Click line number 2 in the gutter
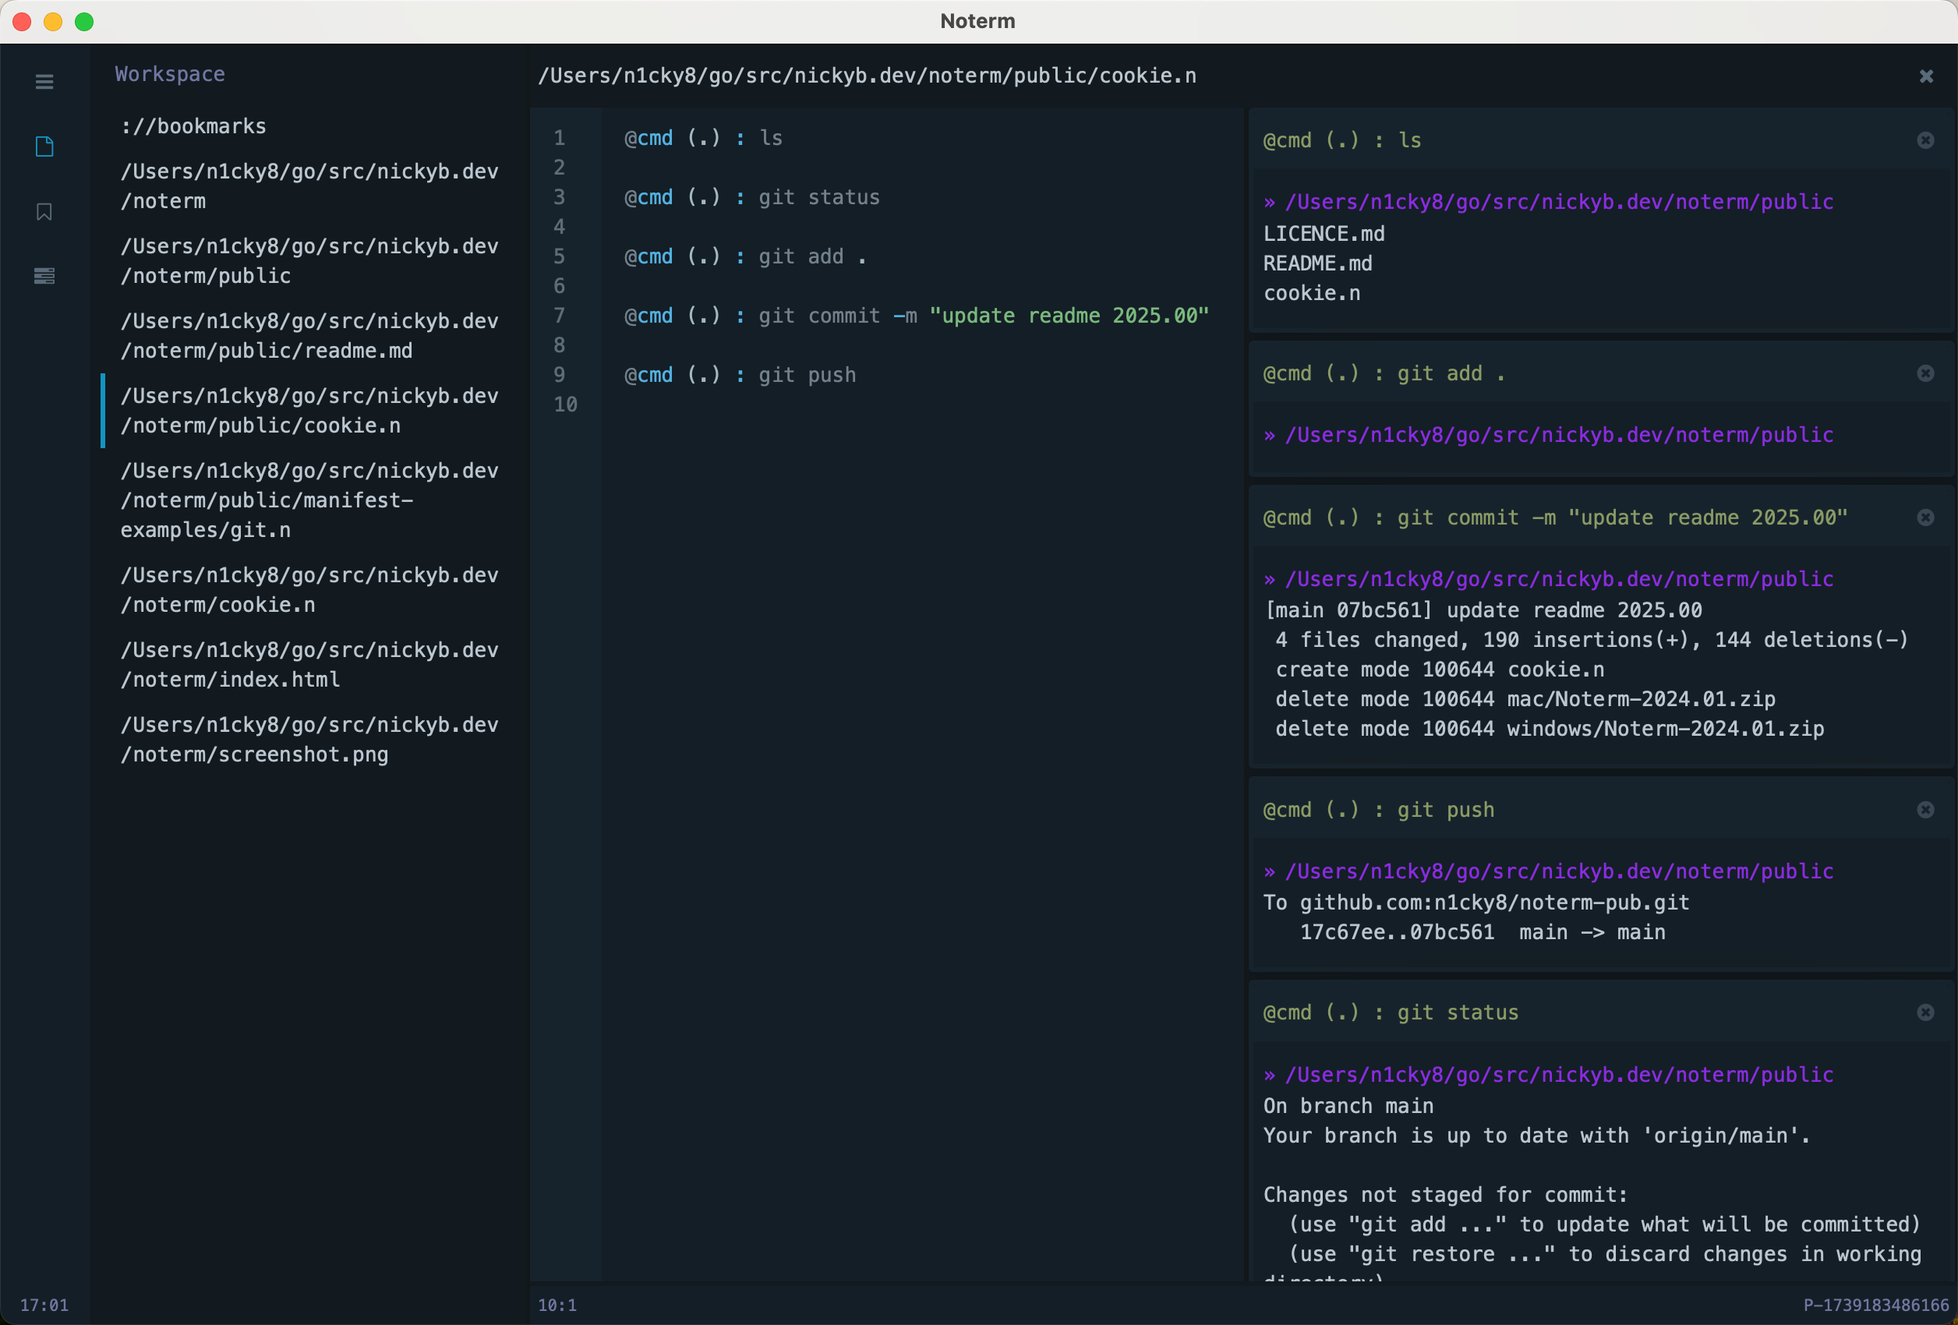Screen dimensions: 1958x1325 tap(560, 168)
